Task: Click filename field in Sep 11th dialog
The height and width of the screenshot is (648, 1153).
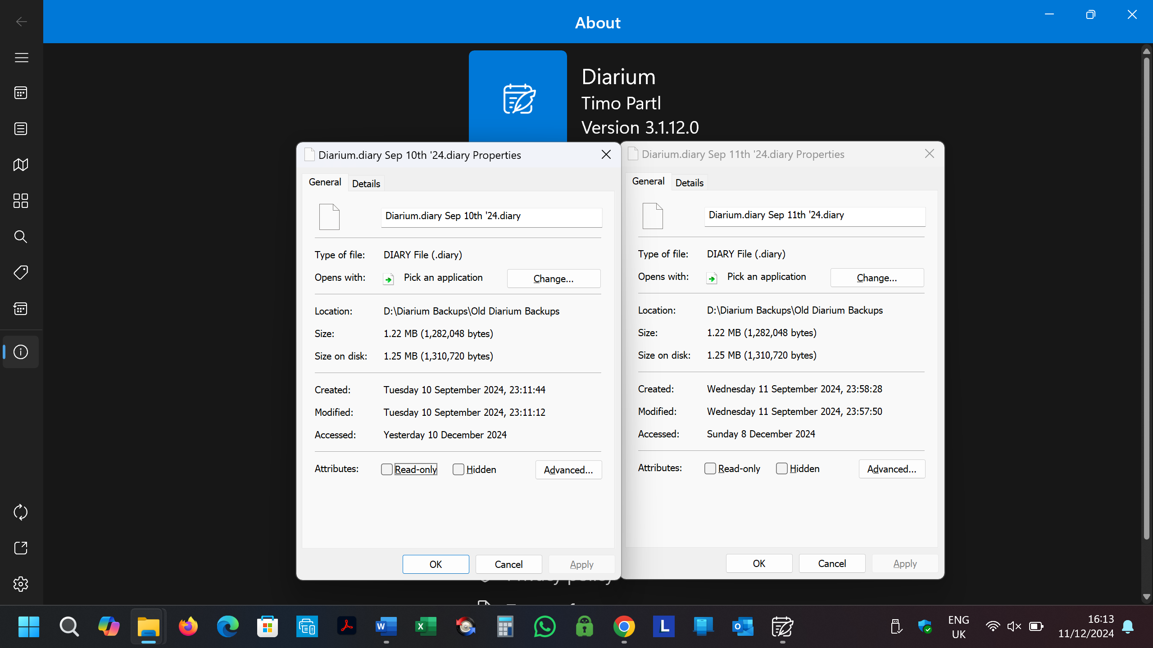Action: click(815, 216)
